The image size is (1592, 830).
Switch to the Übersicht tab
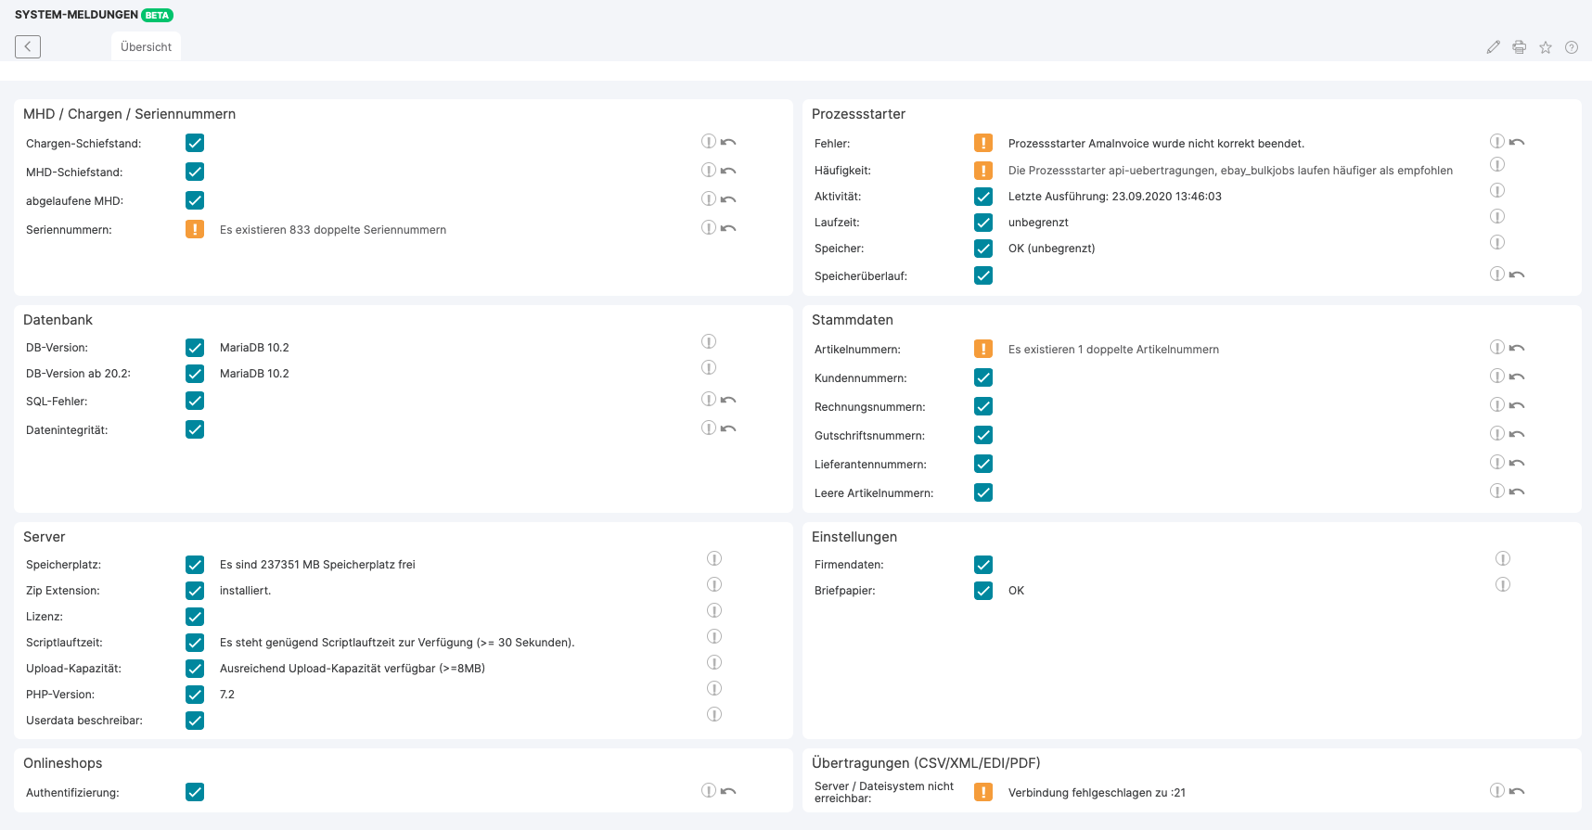pyautogui.click(x=146, y=47)
